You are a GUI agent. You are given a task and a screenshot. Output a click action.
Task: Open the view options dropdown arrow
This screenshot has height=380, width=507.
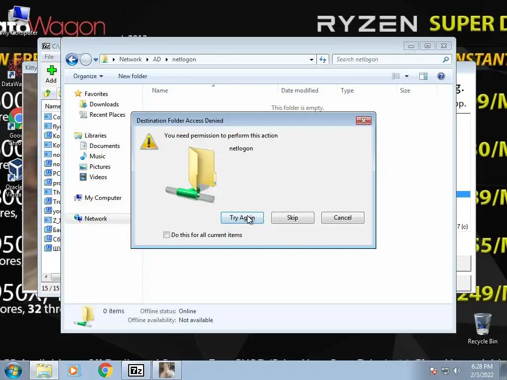(x=407, y=76)
